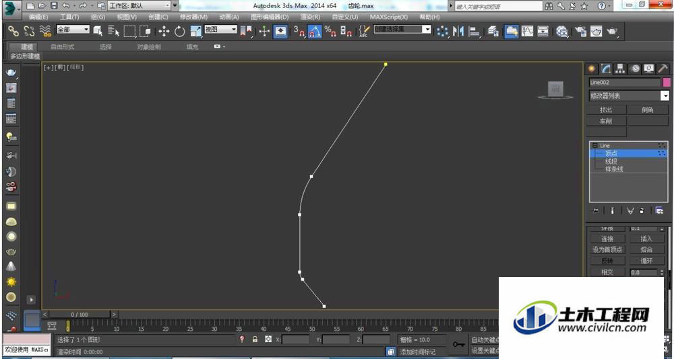Open the Utilities hammer panel
Image resolution: width=674 pixels, height=359 pixels.
(x=663, y=69)
